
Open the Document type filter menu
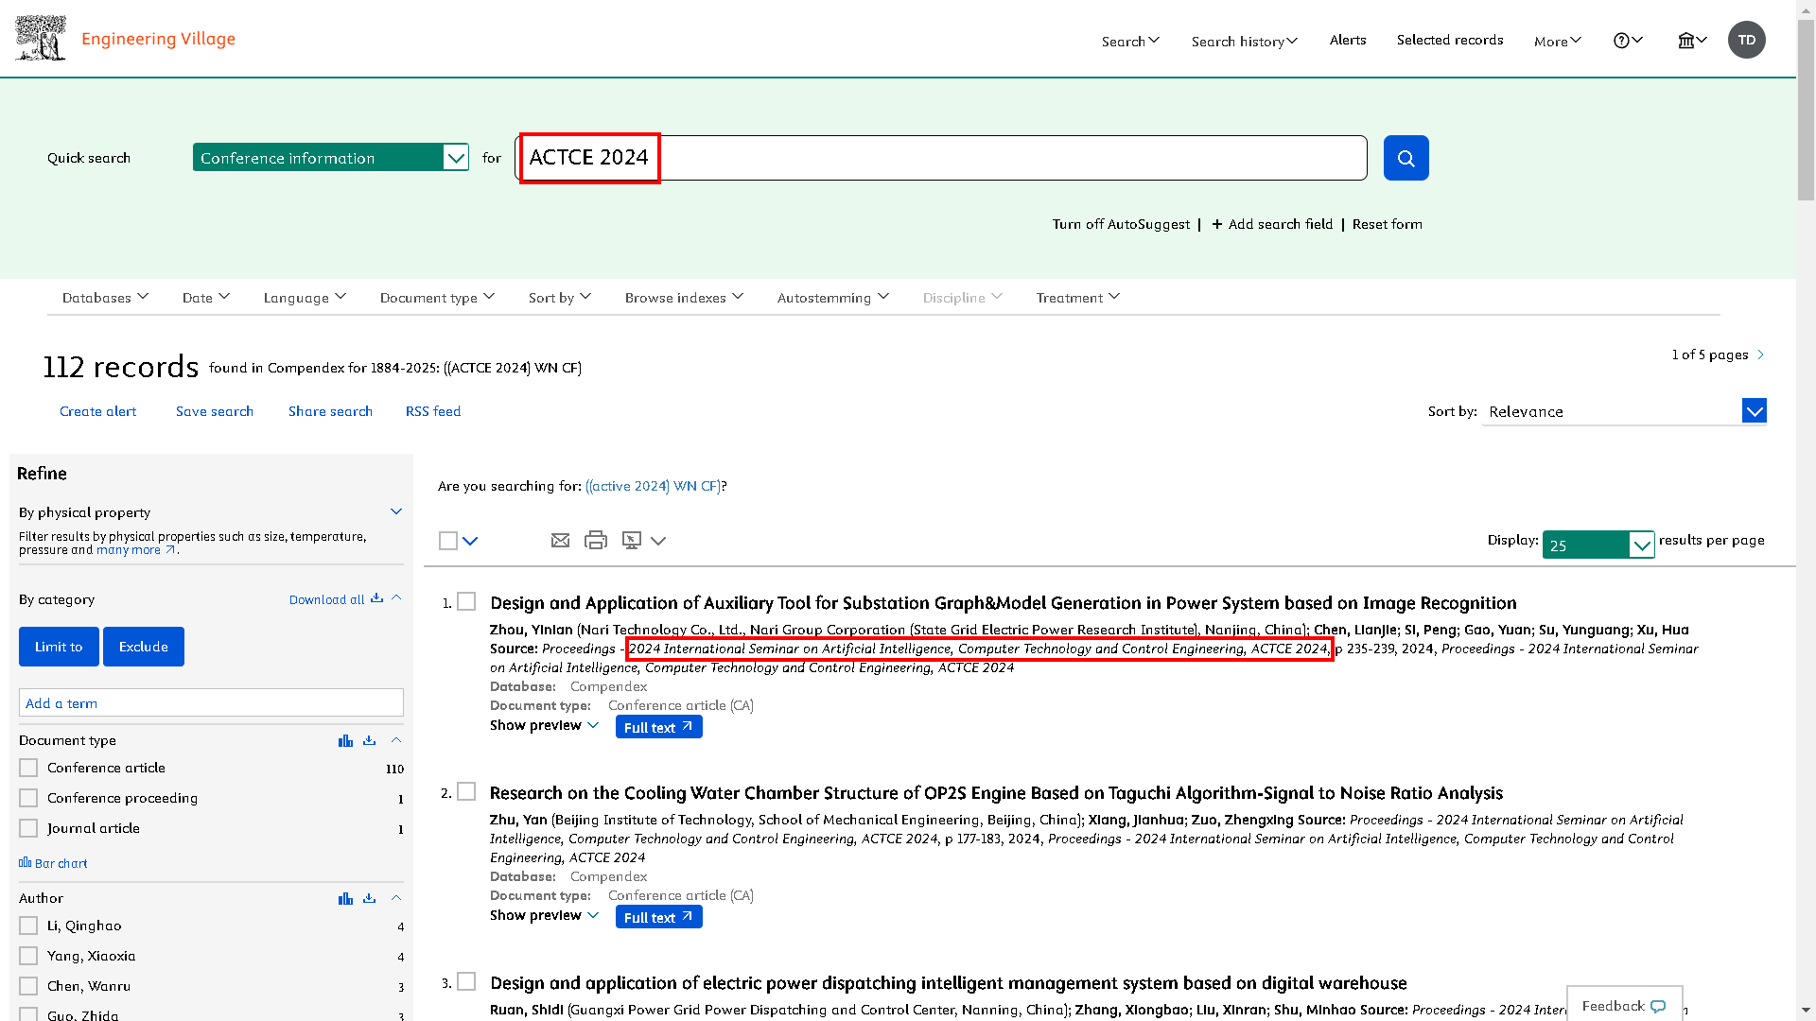click(437, 298)
